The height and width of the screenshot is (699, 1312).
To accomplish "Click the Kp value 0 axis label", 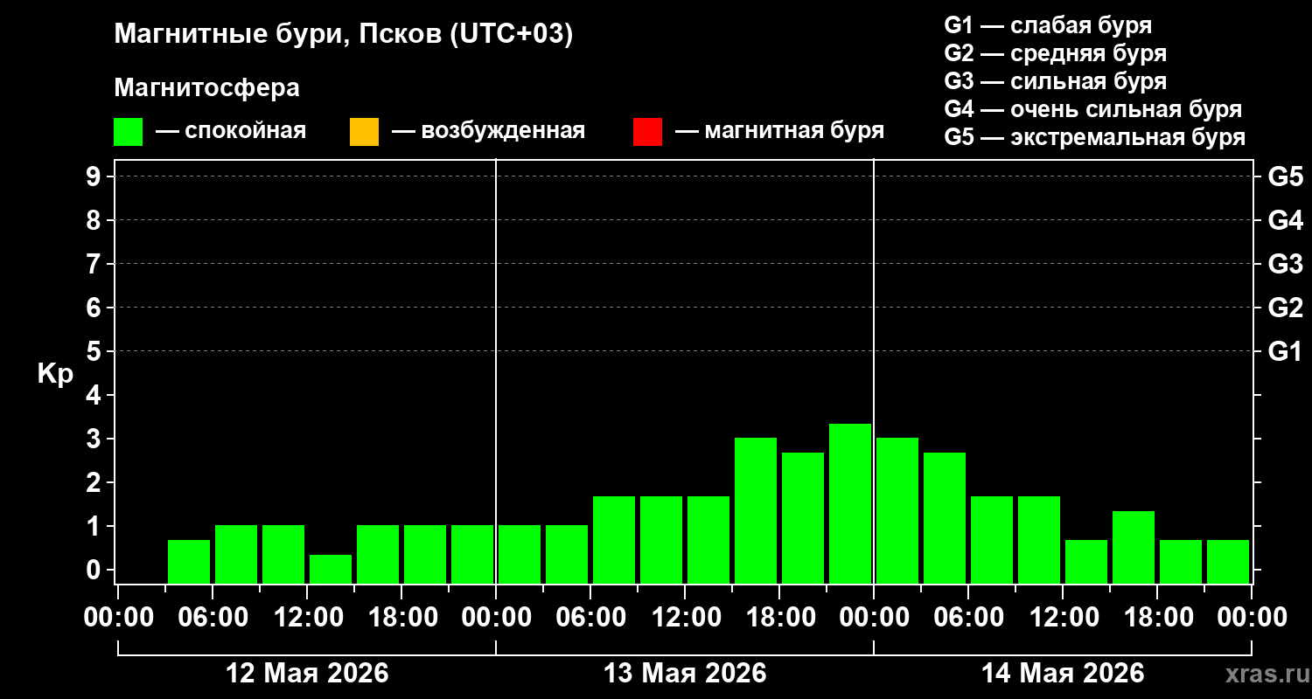I will point(95,570).
